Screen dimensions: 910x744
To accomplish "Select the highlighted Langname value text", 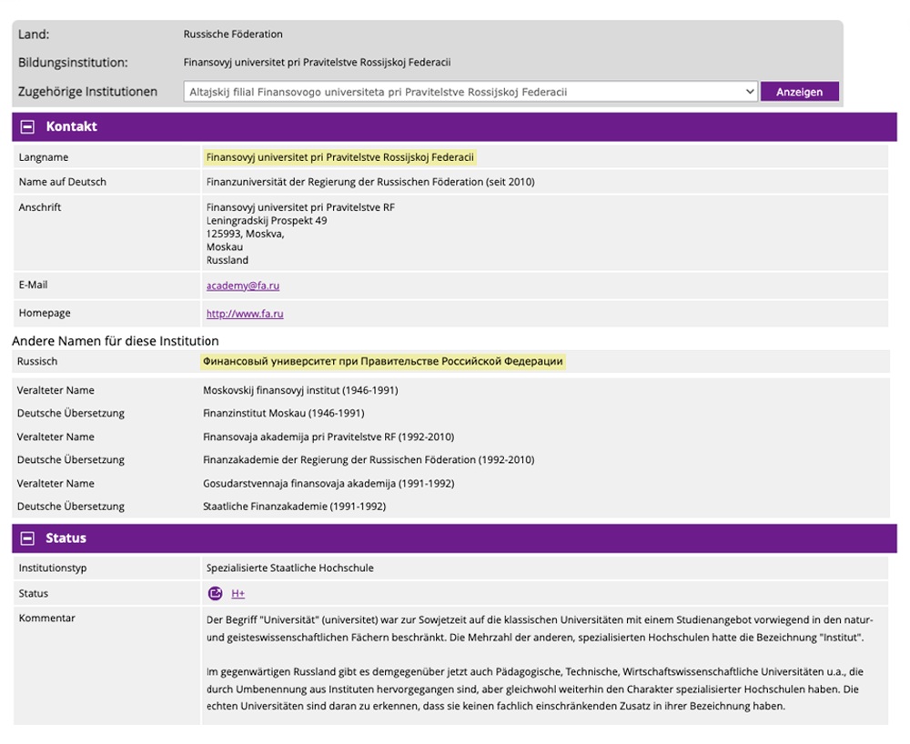I will point(340,157).
